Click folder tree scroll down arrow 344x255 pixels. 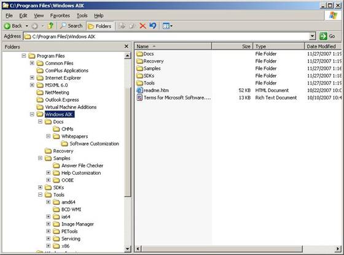tap(128, 249)
